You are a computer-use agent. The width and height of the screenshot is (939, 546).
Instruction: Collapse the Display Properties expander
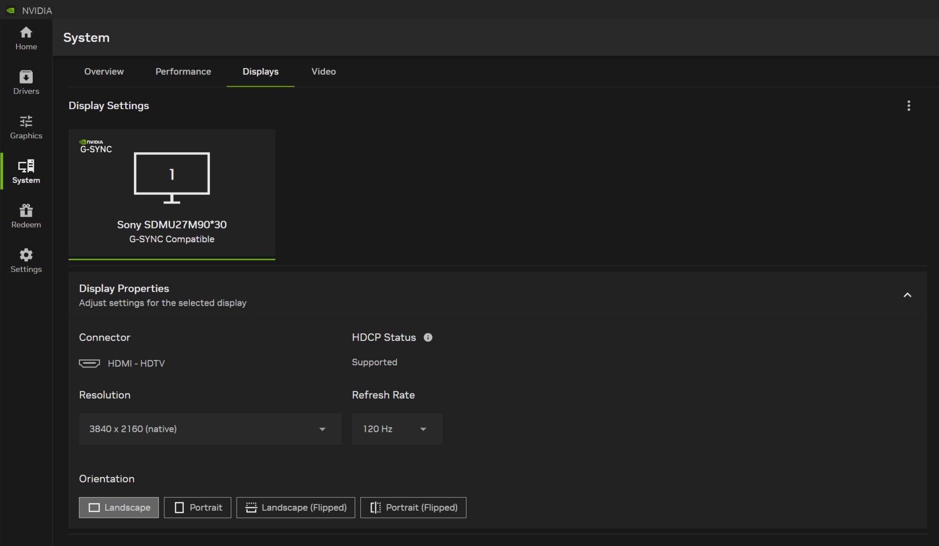click(x=907, y=295)
